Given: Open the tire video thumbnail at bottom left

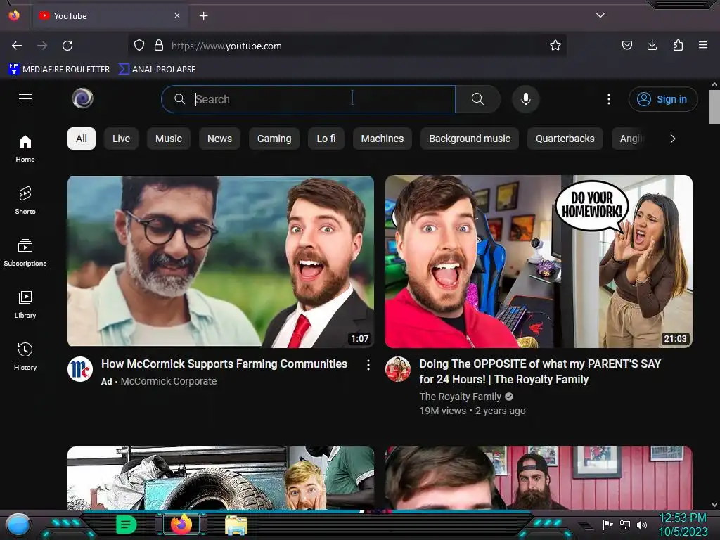Looking at the screenshot, I should click(221, 478).
